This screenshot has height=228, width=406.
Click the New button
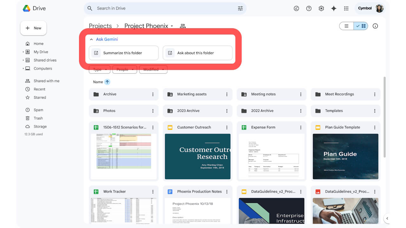[x=33, y=28]
